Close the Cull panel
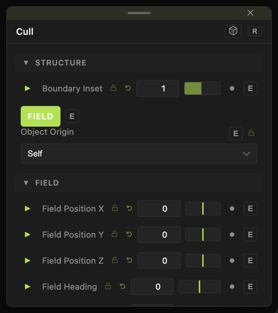This screenshot has height=313, width=278. (x=250, y=13)
